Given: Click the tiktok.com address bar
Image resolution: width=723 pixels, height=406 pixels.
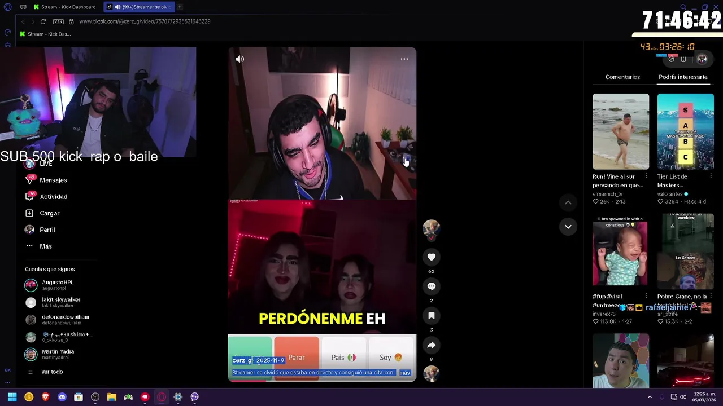Looking at the screenshot, I should coord(145,21).
